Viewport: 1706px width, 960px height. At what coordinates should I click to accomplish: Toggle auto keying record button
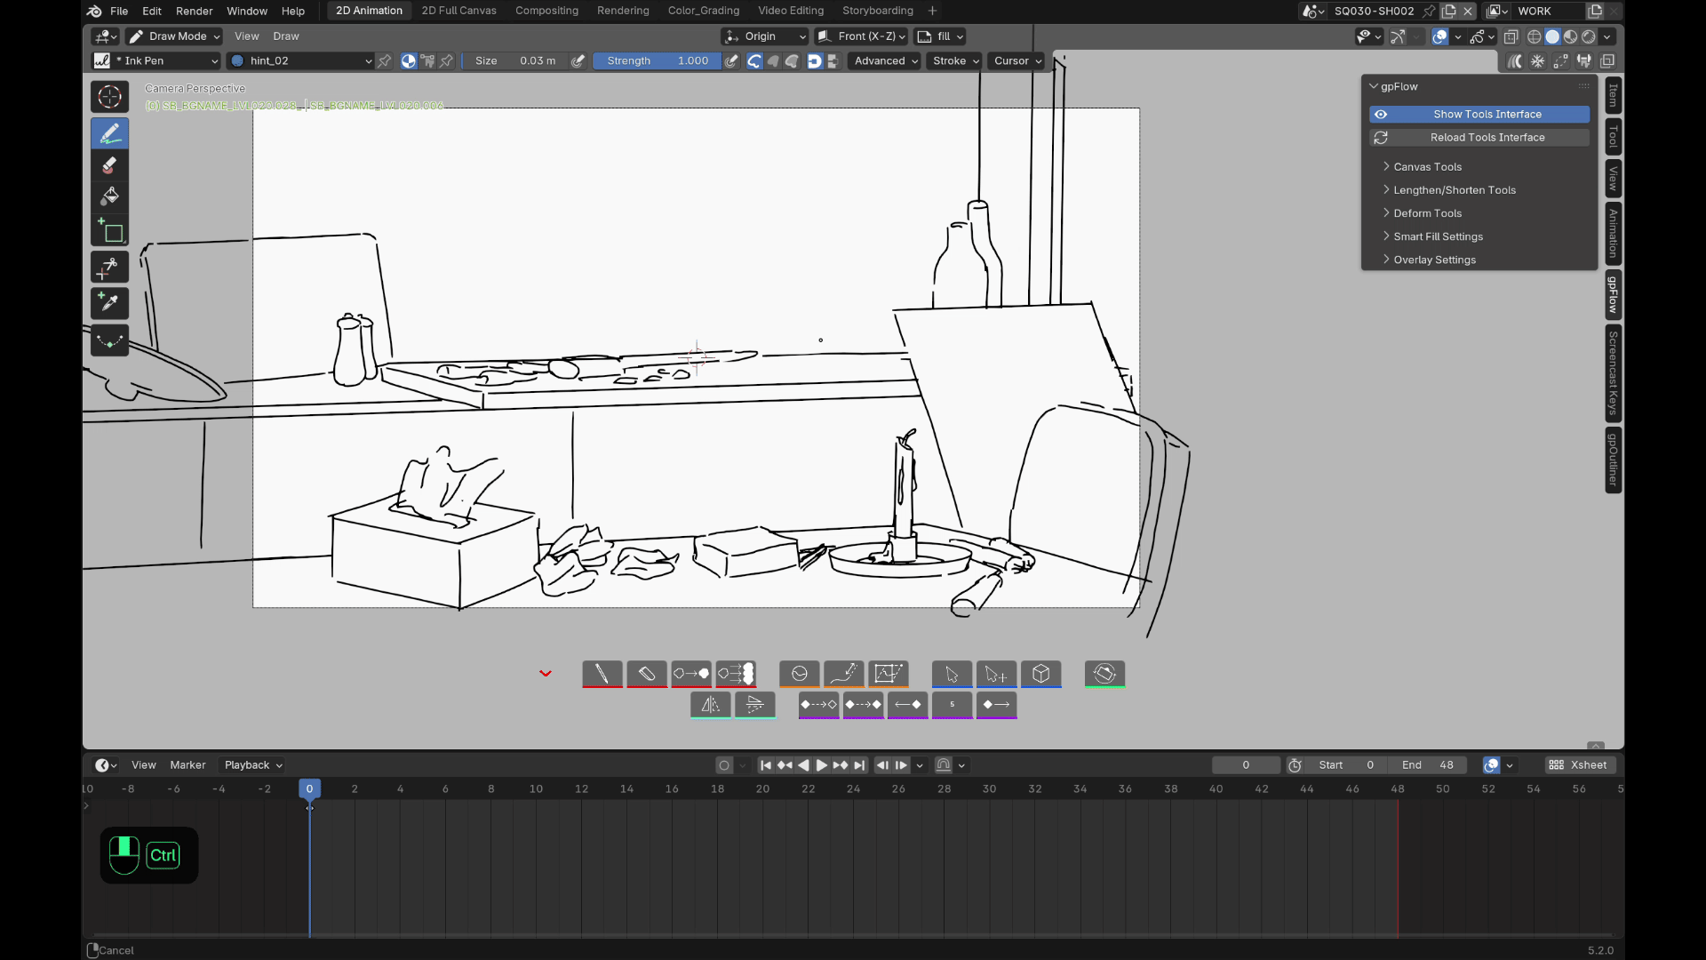pyautogui.click(x=724, y=765)
